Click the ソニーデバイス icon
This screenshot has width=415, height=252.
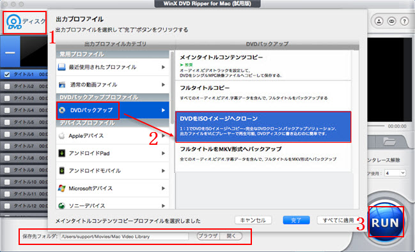coord(61,205)
